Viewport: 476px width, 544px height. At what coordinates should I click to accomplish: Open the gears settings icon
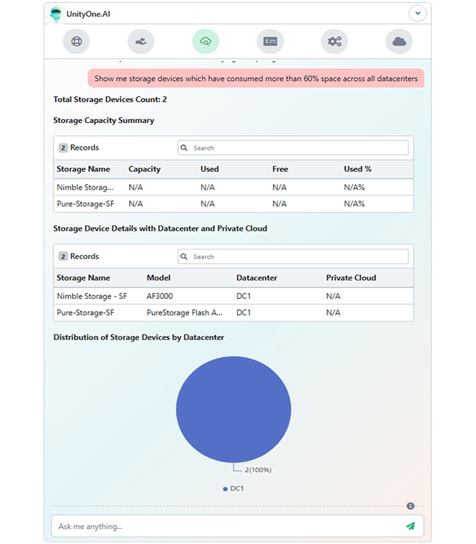335,41
